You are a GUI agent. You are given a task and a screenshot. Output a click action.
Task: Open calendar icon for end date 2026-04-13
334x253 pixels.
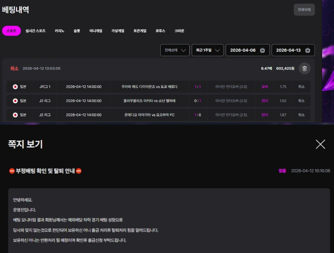coord(308,50)
